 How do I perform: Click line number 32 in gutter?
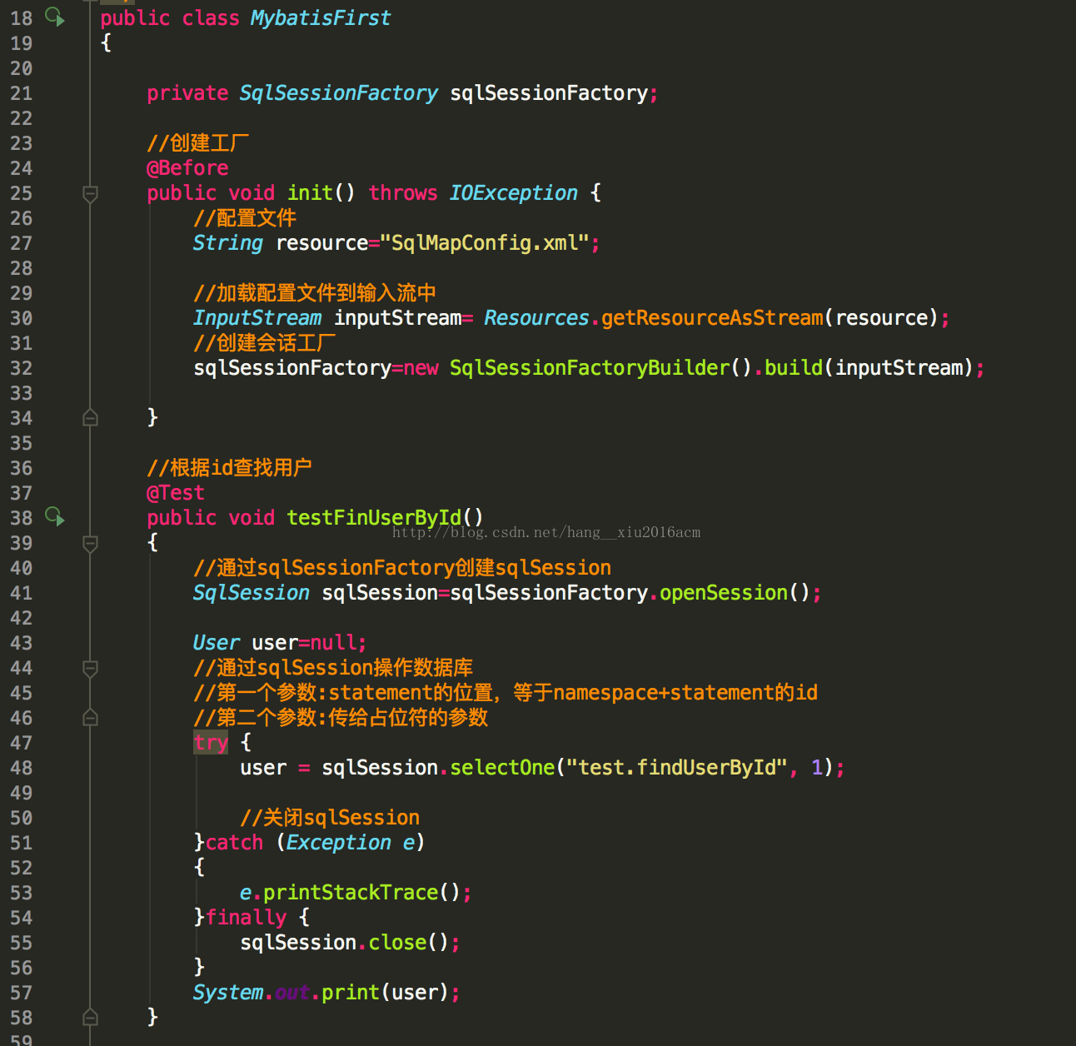(x=22, y=368)
